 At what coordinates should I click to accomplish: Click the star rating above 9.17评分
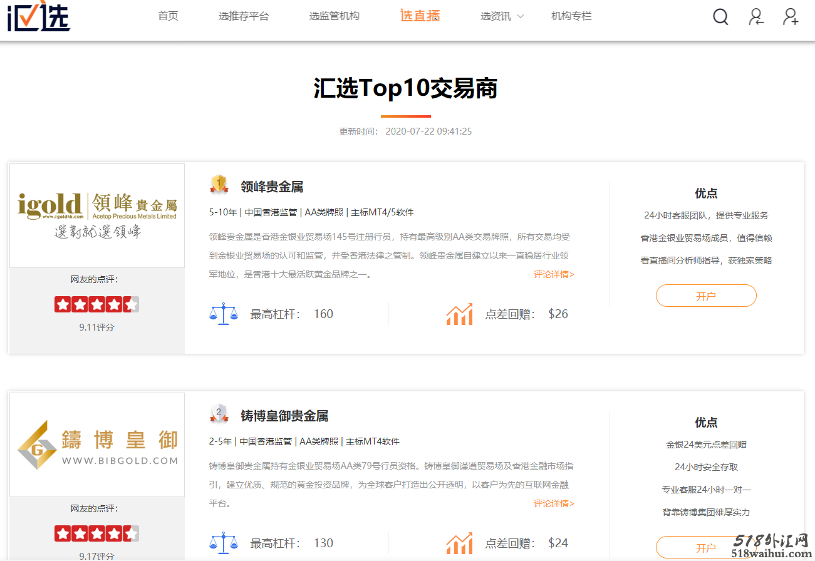(96, 533)
